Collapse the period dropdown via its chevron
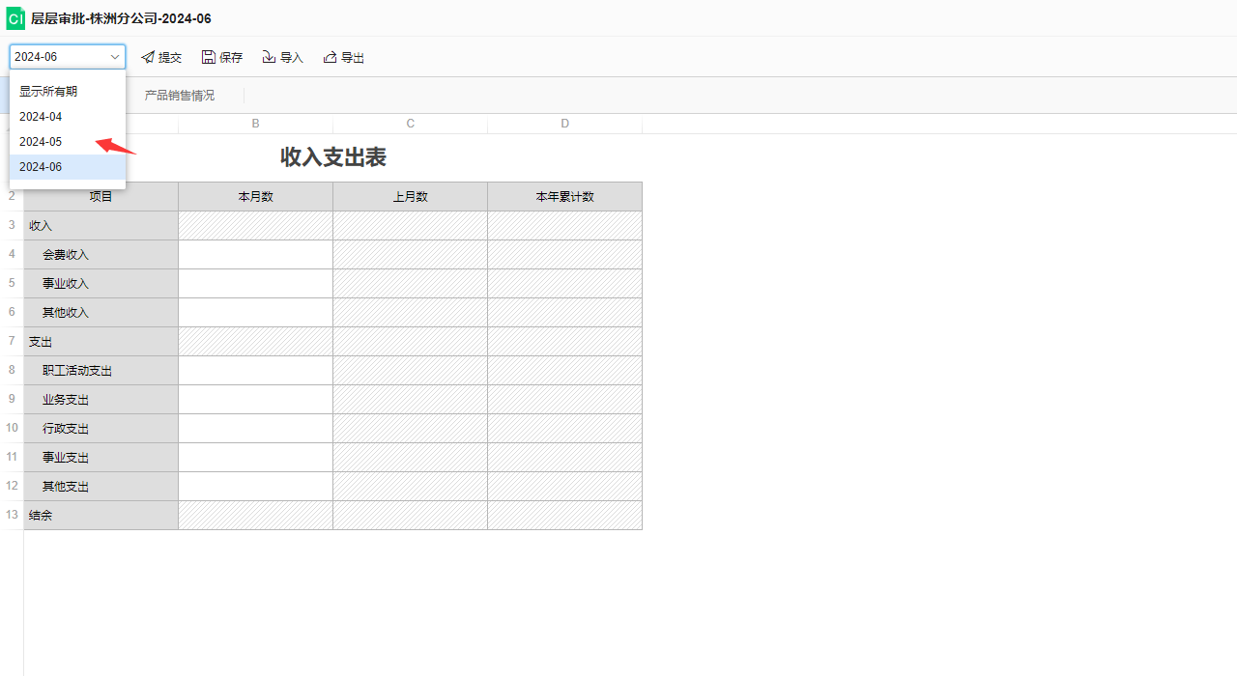This screenshot has height=676, width=1237. click(115, 58)
